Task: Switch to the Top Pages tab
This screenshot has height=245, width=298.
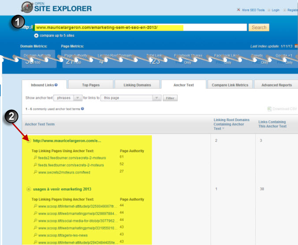Action: click(x=91, y=84)
